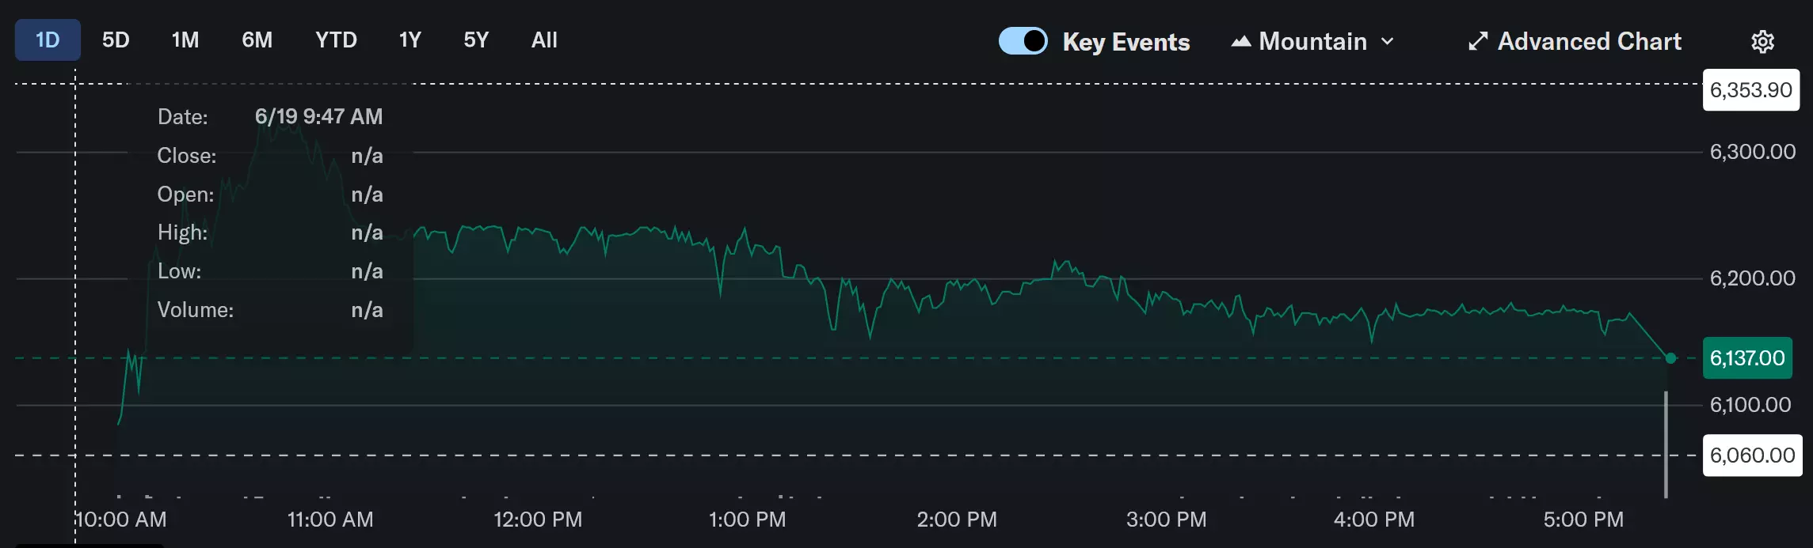
Task: Open the Mountain chart type dropdown
Action: [1312, 41]
